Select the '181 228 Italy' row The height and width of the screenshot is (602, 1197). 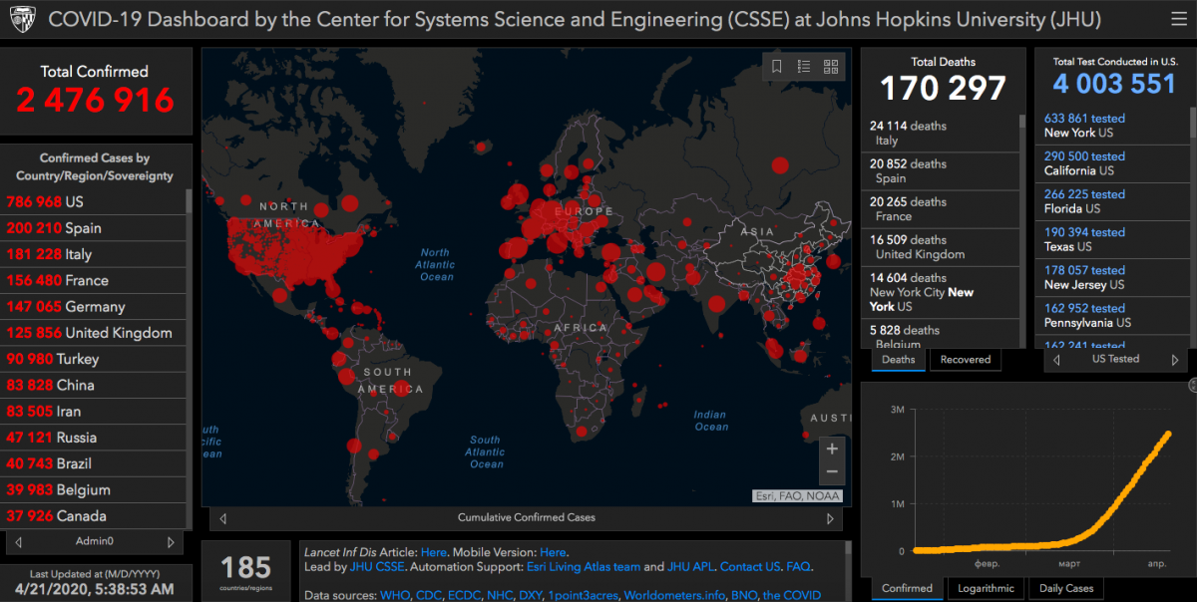coord(95,254)
